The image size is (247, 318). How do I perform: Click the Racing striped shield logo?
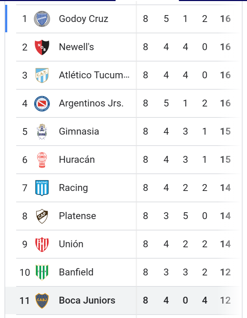(42, 188)
